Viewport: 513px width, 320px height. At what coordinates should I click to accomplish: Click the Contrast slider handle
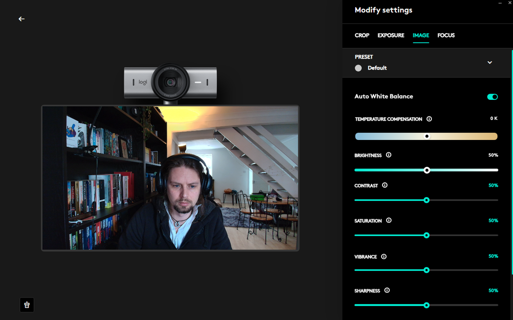[426, 200]
